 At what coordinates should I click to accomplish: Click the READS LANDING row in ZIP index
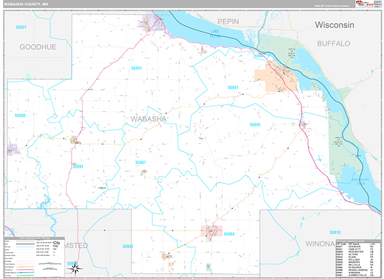tap(355, 270)
